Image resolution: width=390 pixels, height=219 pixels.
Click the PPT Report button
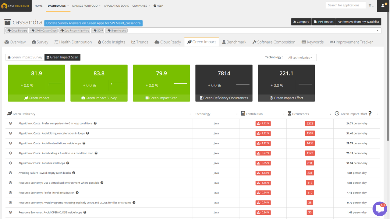pos(324,22)
